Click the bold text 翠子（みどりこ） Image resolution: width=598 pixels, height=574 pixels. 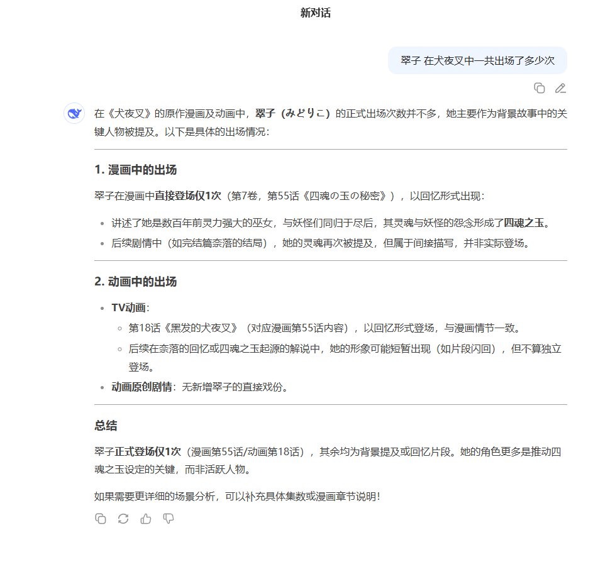(292, 113)
